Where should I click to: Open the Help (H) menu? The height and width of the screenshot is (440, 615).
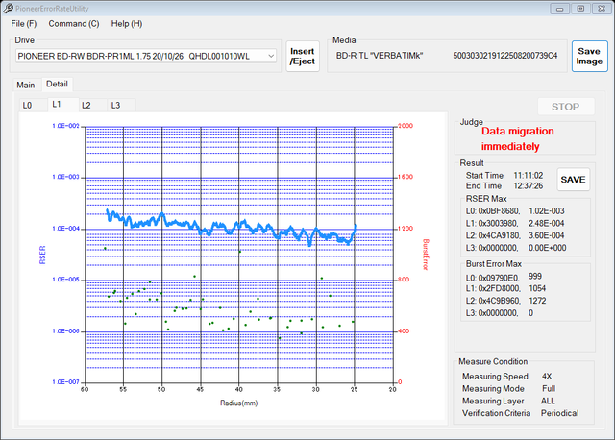pos(127,24)
